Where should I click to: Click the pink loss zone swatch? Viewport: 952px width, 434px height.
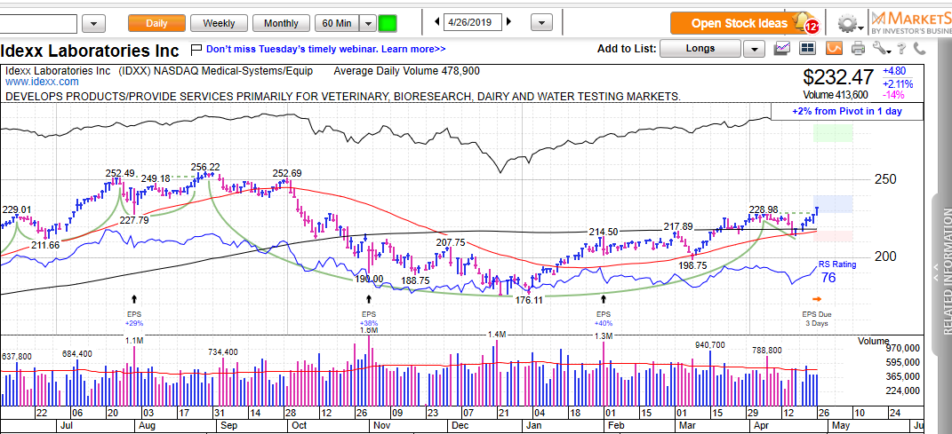[833, 236]
